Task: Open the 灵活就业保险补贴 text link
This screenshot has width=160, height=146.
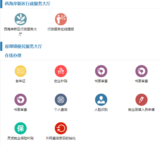Action: pyautogui.click(x=21, y=138)
